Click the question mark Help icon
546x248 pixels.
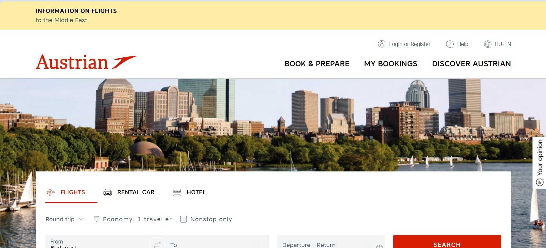click(450, 44)
